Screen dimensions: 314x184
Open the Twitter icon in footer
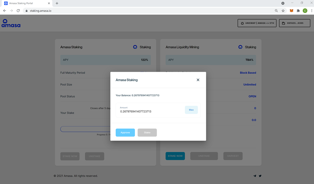(260, 176)
